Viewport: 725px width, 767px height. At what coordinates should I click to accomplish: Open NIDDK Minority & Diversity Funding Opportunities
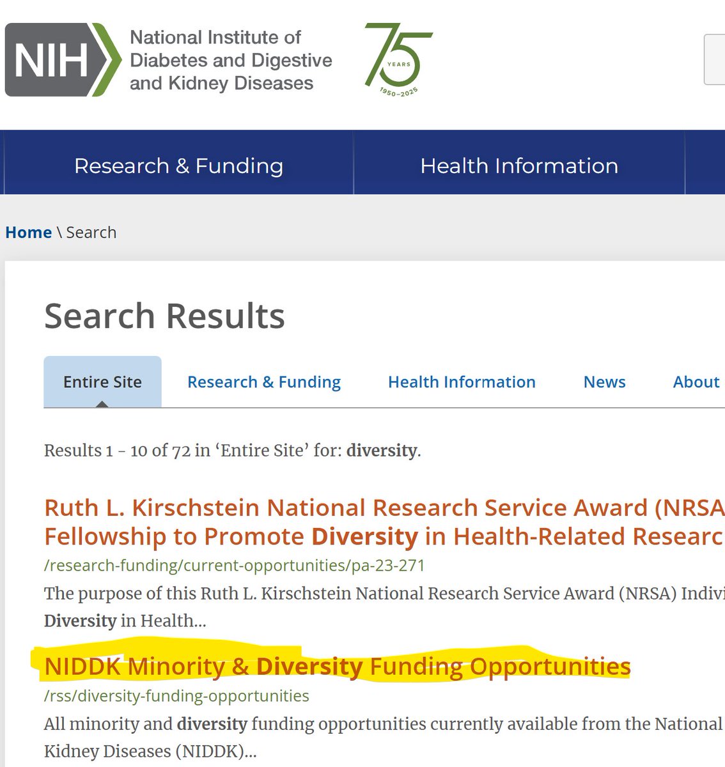[338, 666]
